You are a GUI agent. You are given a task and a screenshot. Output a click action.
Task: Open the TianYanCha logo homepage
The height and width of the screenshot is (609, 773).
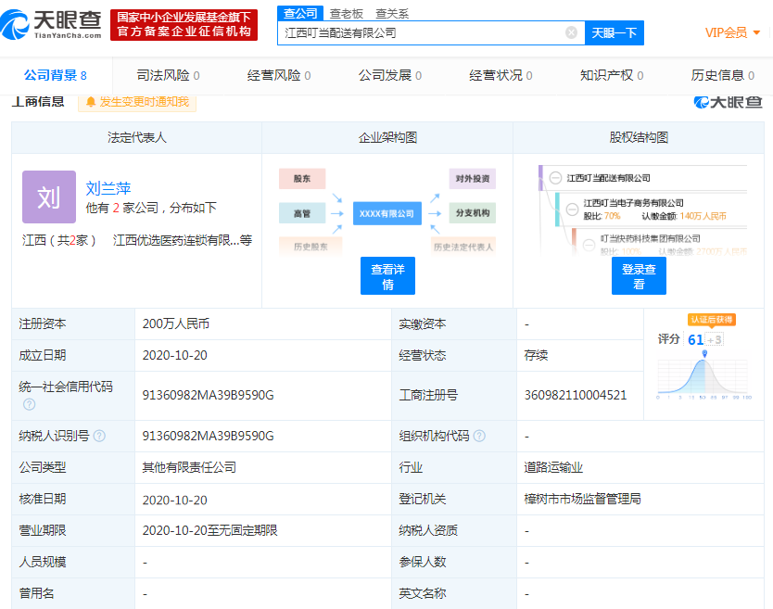(x=51, y=25)
